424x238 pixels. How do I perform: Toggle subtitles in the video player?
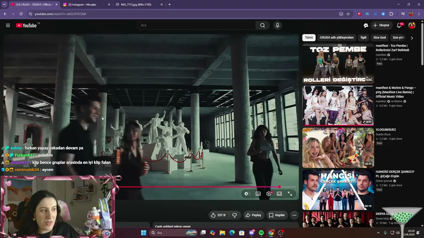pyautogui.click(x=258, y=194)
